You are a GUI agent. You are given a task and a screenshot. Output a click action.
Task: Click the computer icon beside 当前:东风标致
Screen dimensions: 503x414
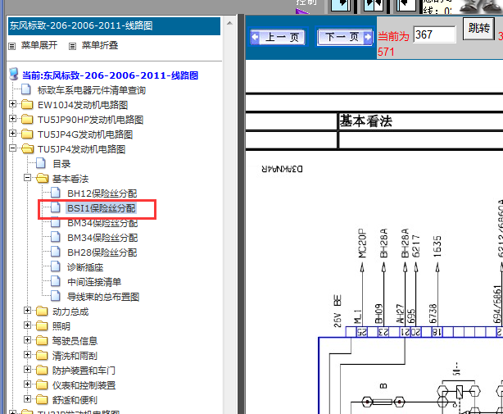click(x=13, y=74)
